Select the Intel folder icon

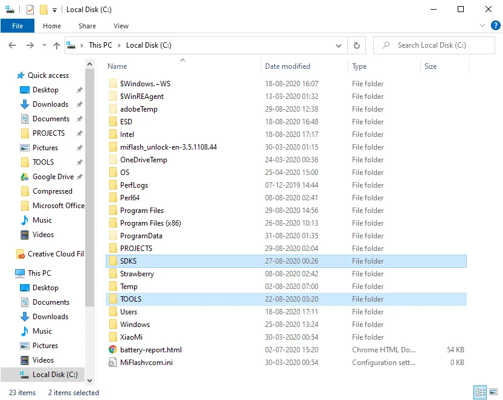click(x=112, y=135)
